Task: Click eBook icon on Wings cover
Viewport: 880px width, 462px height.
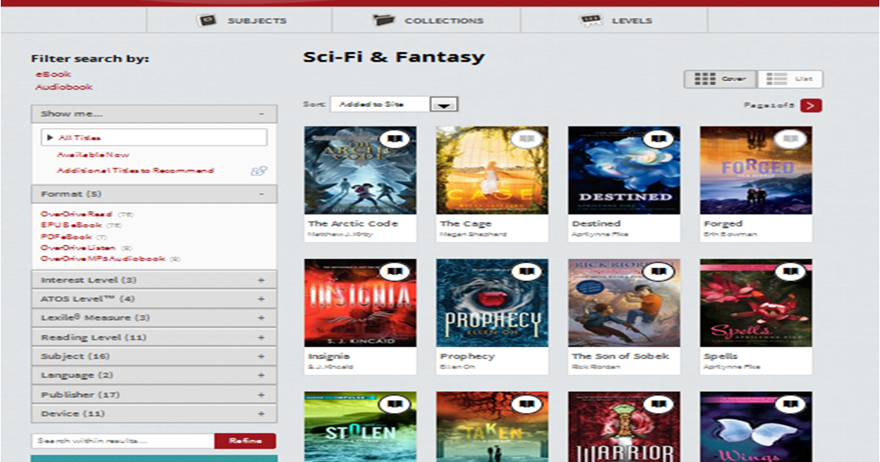Action: click(791, 403)
